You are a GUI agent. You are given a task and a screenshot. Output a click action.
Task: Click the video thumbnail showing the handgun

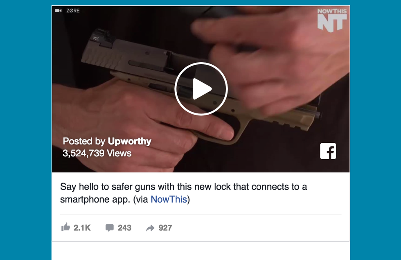pos(201,89)
